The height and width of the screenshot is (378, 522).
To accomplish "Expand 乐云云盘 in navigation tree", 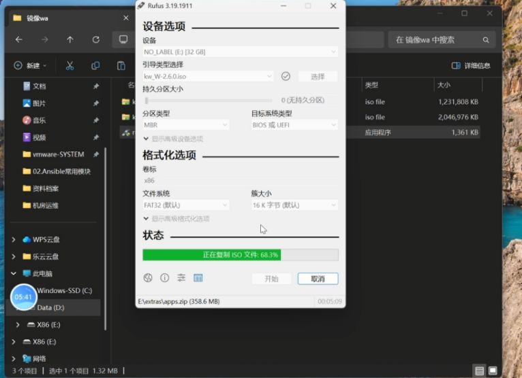I will pyautogui.click(x=14, y=256).
